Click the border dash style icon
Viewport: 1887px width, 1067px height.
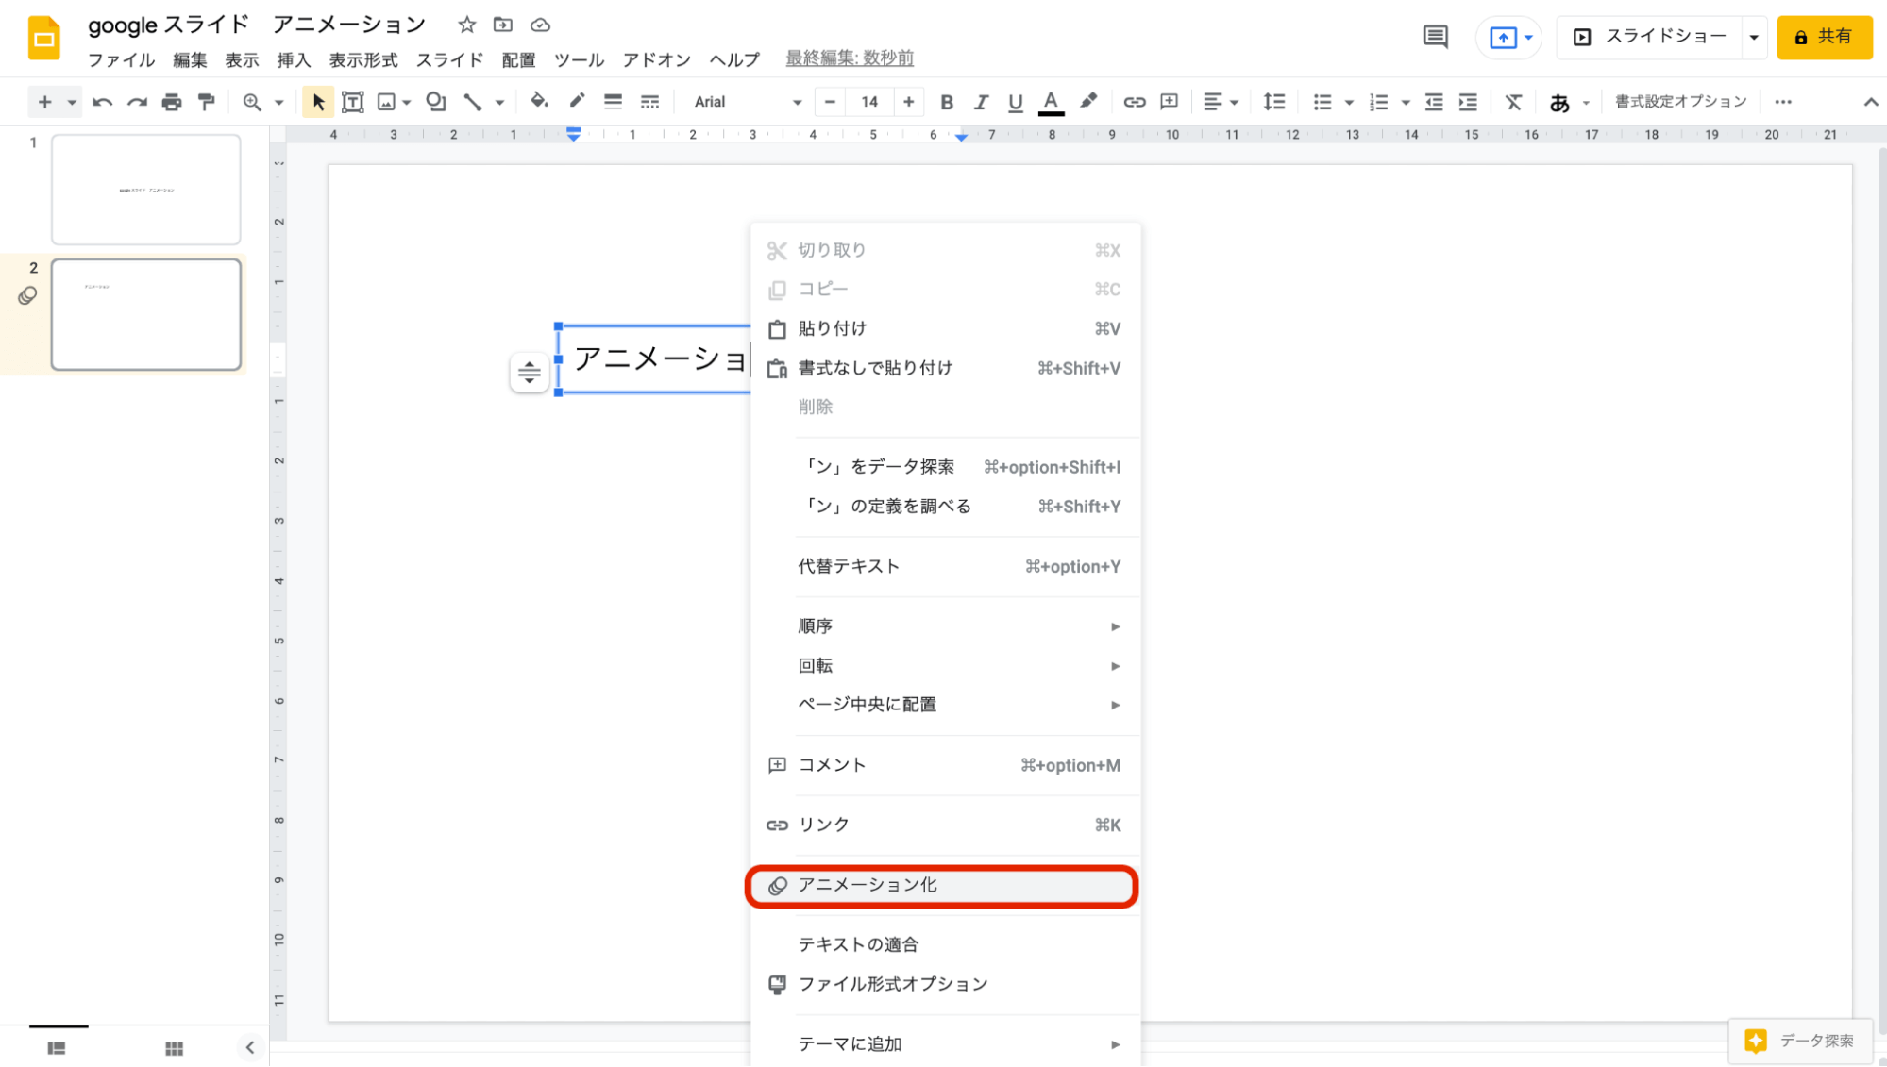[x=650, y=102]
